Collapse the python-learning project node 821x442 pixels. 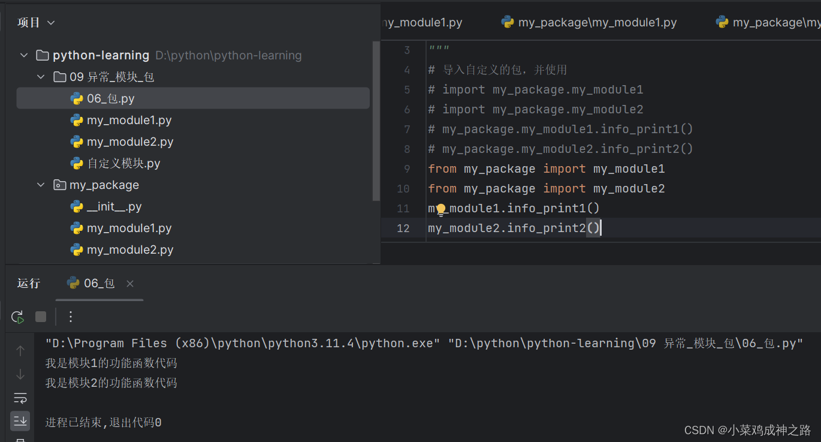(x=23, y=55)
